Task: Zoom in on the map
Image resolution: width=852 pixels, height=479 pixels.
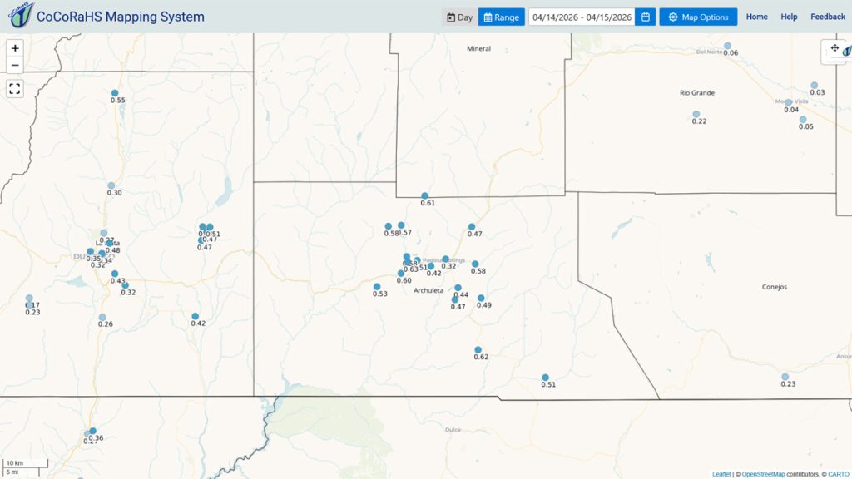Action: 15,48
